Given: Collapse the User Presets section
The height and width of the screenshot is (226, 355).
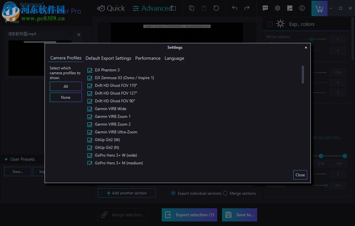Looking at the screenshot, I should (6, 159).
